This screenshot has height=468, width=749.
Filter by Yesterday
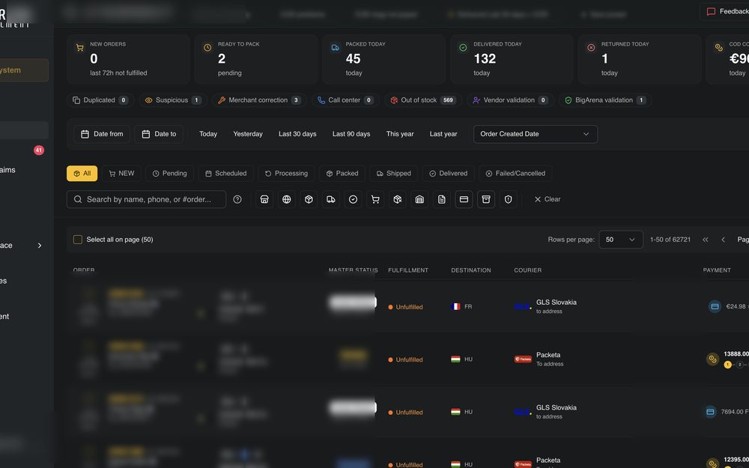click(248, 134)
